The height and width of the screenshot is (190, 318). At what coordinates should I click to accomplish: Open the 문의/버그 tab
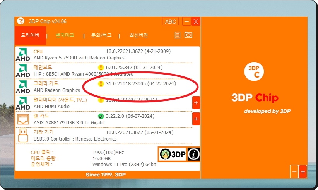point(101,35)
